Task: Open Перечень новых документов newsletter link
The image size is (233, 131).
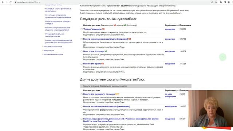Action: [x=121, y=120]
